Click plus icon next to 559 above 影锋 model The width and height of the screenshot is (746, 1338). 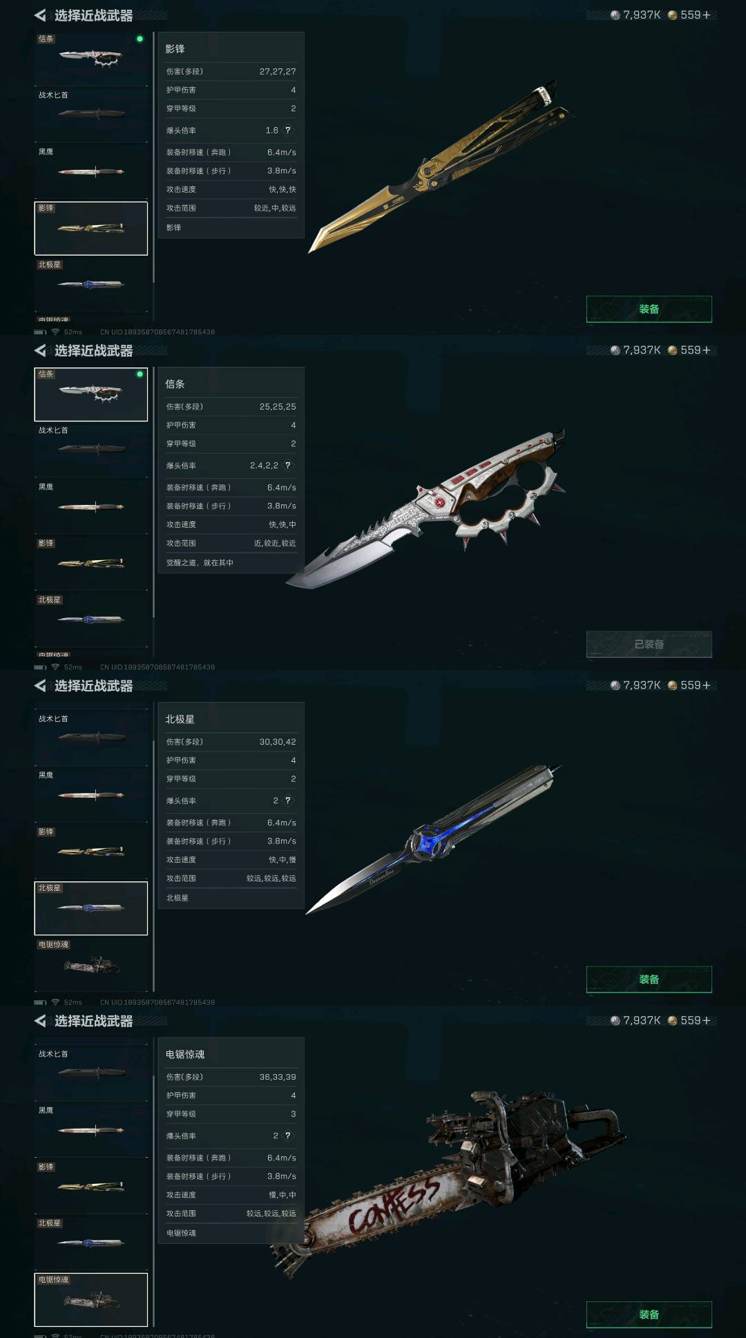pyautogui.click(x=706, y=15)
